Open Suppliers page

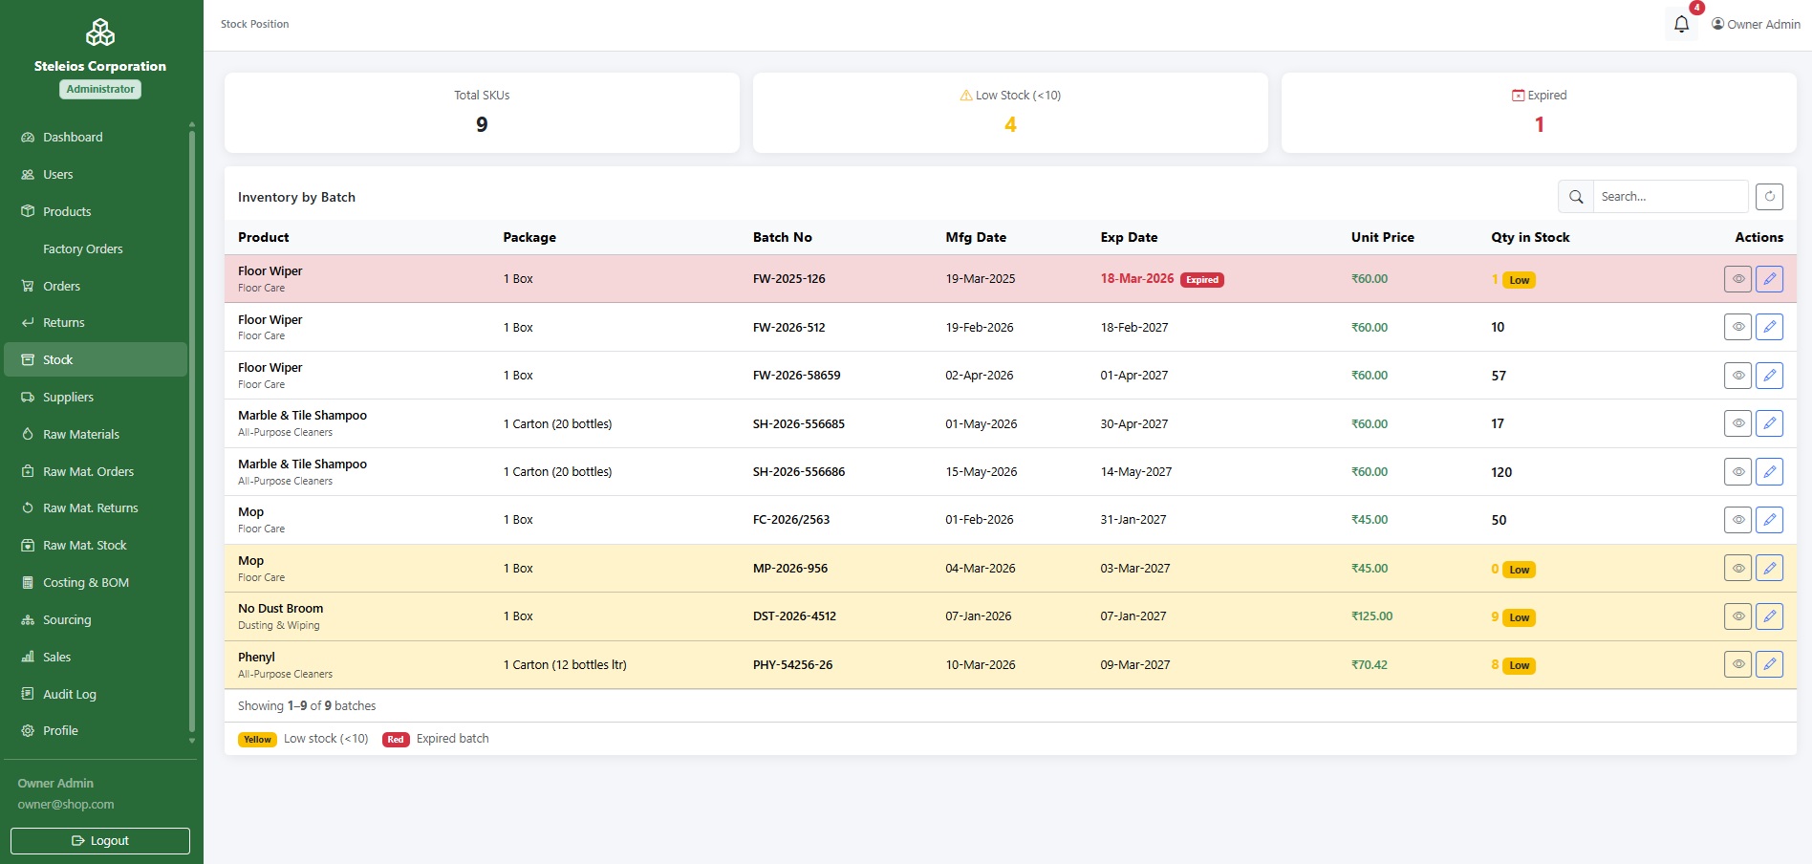[x=96, y=397]
